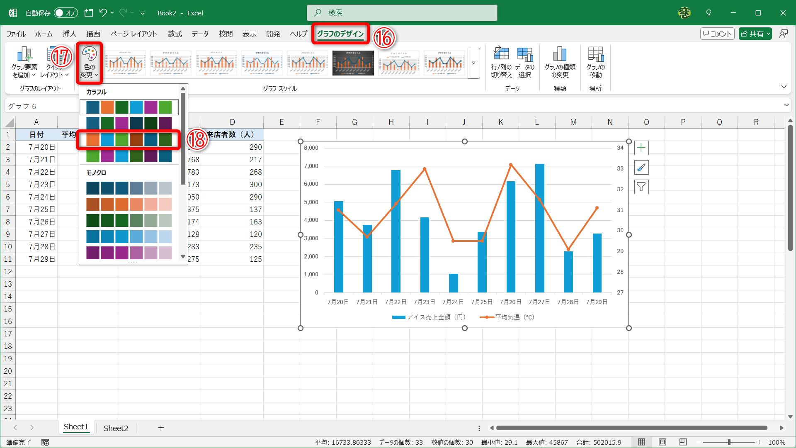Viewport: 796px width, 448px height.
Task: Click Move Chart (グラフの移動) icon
Action: coord(596,55)
